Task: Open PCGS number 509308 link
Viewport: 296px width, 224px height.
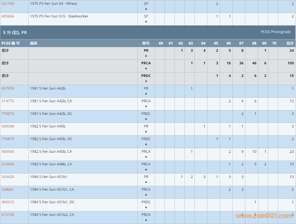Action: click(x=8, y=126)
